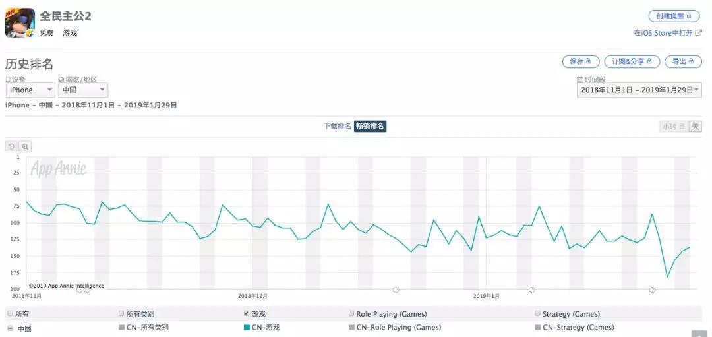Click the 免费 label under app title
Viewport: 712px width, 337px height.
pos(46,33)
